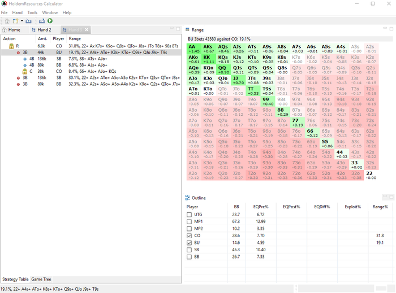Click the lock icon on the CO call 38k row
This screenshot has height=293, width=396.
24,71
